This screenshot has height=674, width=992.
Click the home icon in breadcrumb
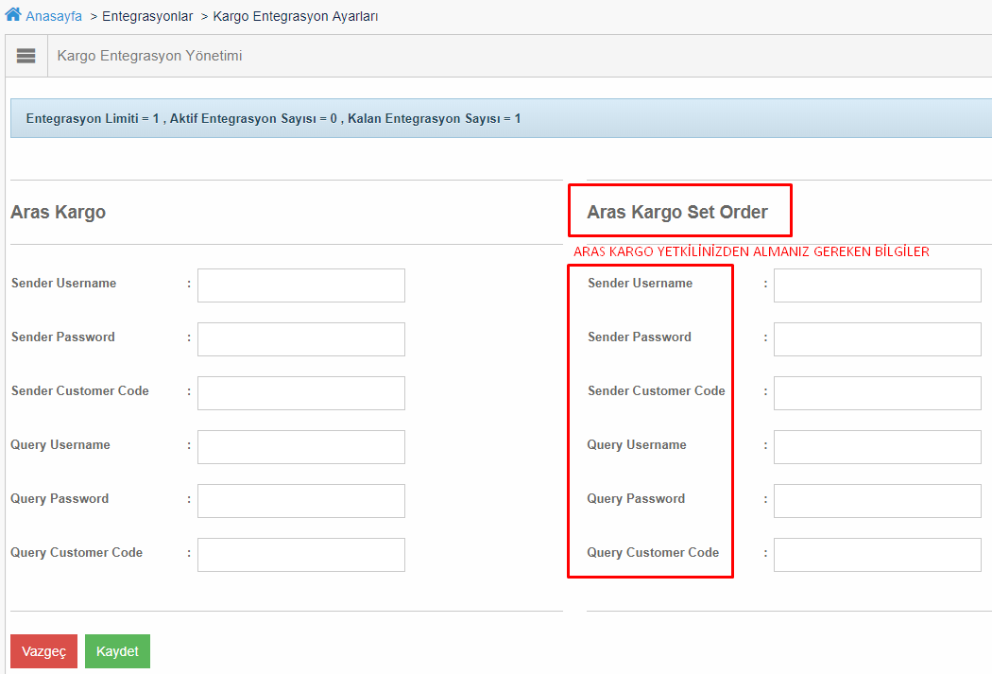(13, 14)
